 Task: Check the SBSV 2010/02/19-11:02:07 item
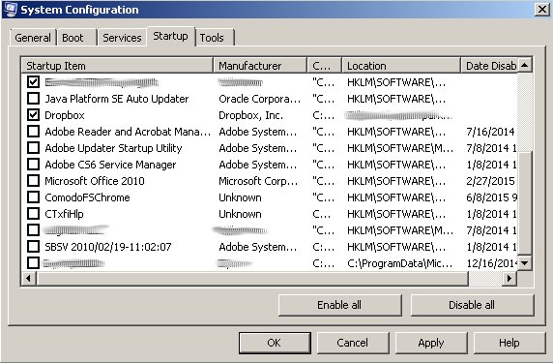(x=33, y=247)
